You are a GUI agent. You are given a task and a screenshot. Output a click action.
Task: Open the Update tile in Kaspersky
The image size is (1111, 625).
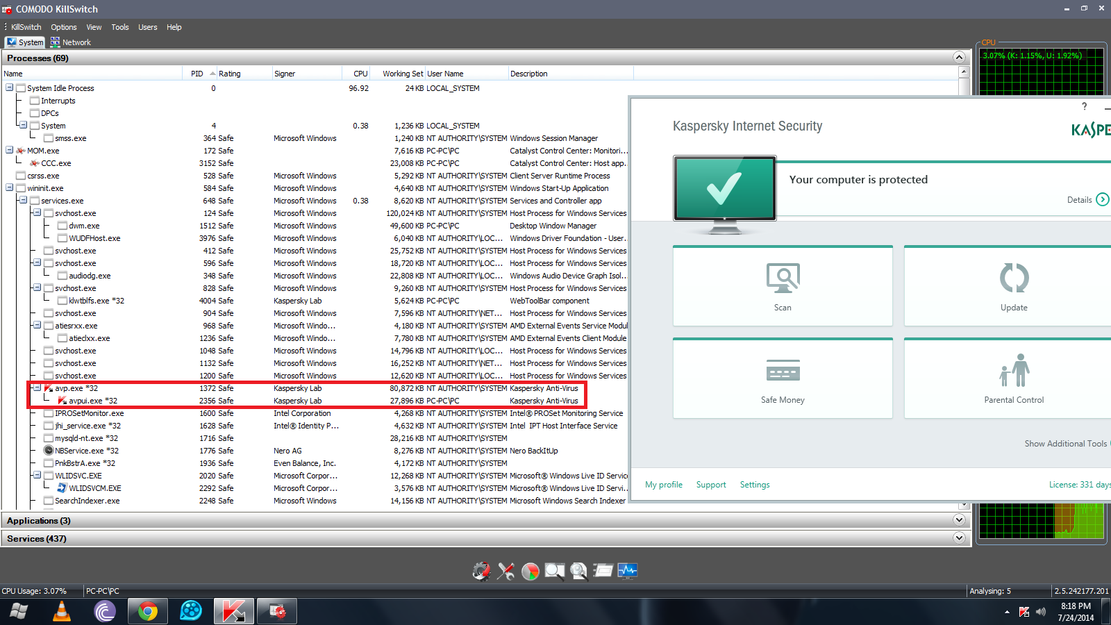(1008, 286)
